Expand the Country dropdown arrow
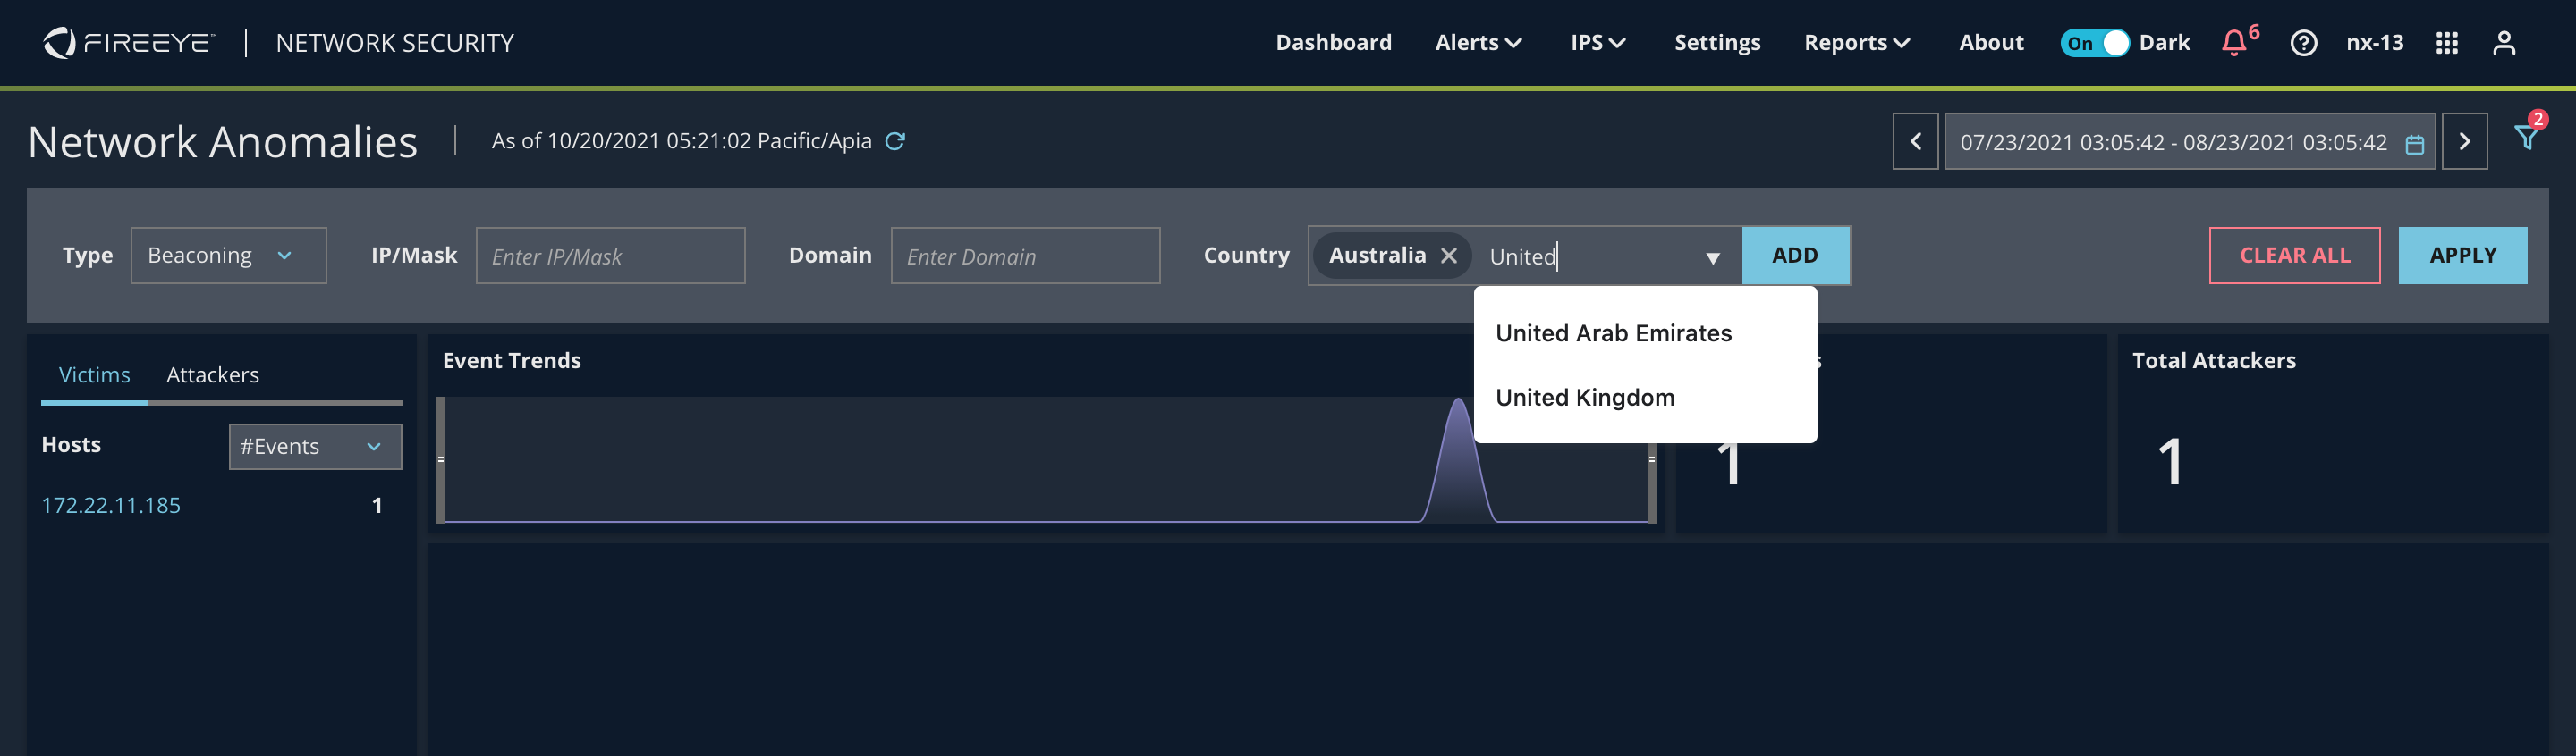 (1712, 257)
